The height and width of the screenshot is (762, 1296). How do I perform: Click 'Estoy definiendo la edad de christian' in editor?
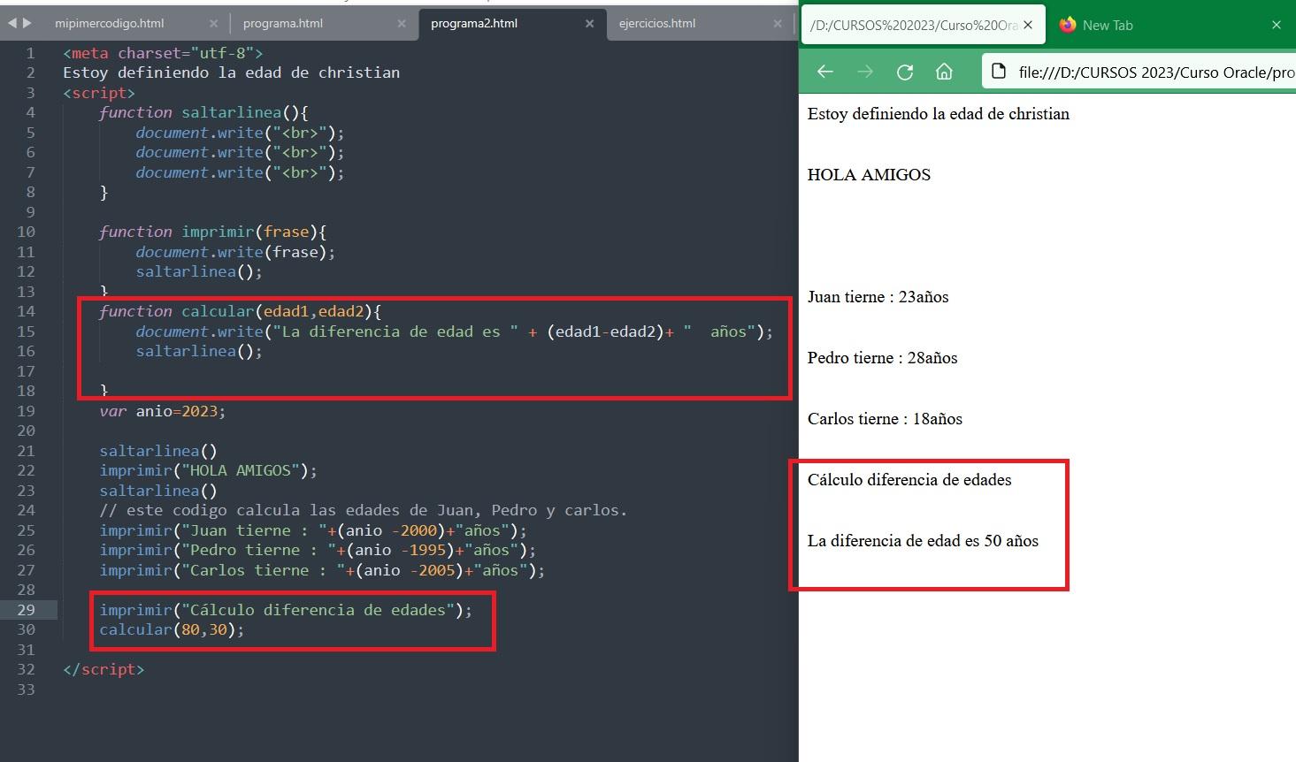231,72
